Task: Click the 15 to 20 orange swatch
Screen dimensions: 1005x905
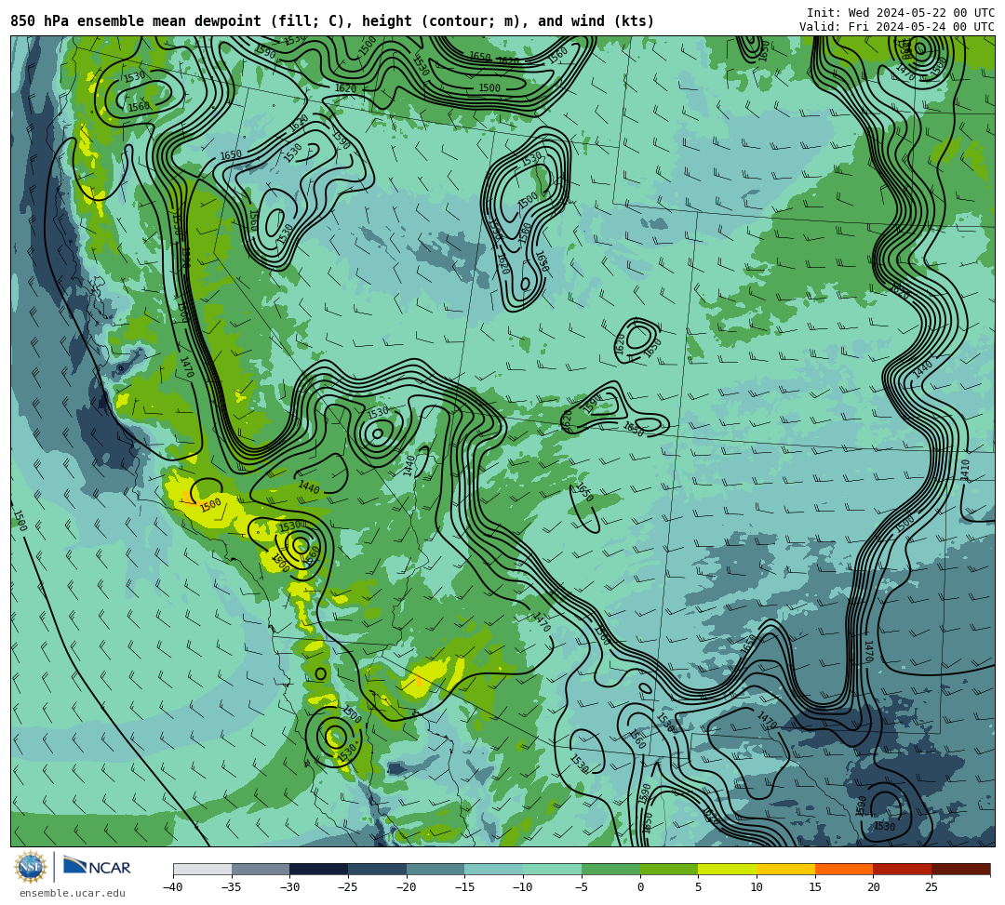Action: coord(844,869)
